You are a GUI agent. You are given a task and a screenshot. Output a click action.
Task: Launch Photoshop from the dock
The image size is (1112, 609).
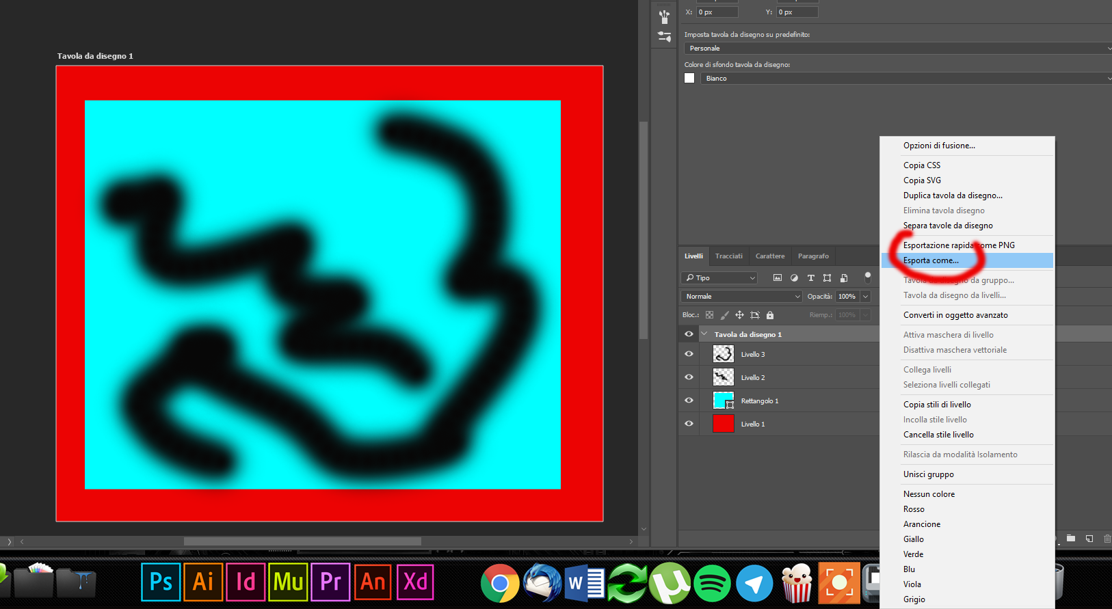click(161, 582)
